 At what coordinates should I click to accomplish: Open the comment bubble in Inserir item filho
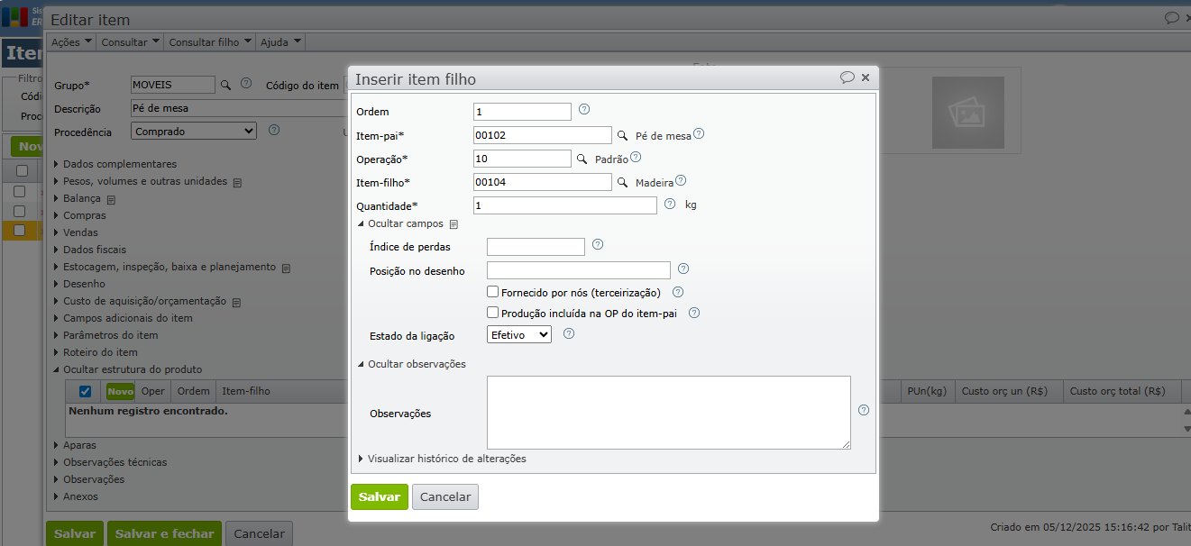click(x=847, y=77)
